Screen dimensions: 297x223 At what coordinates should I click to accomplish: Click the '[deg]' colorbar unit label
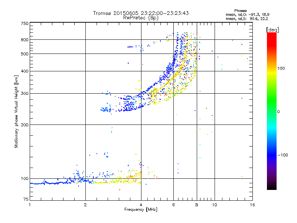tap(272, 30)
